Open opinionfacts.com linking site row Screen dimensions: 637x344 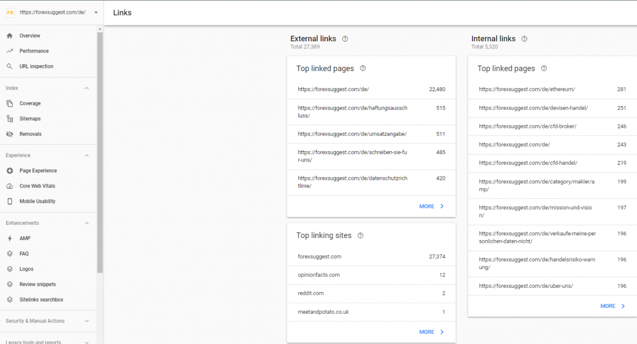coord(371,275)
